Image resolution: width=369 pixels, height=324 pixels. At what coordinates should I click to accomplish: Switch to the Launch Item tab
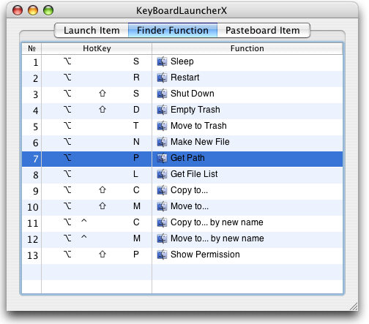(x=92, y=31)
